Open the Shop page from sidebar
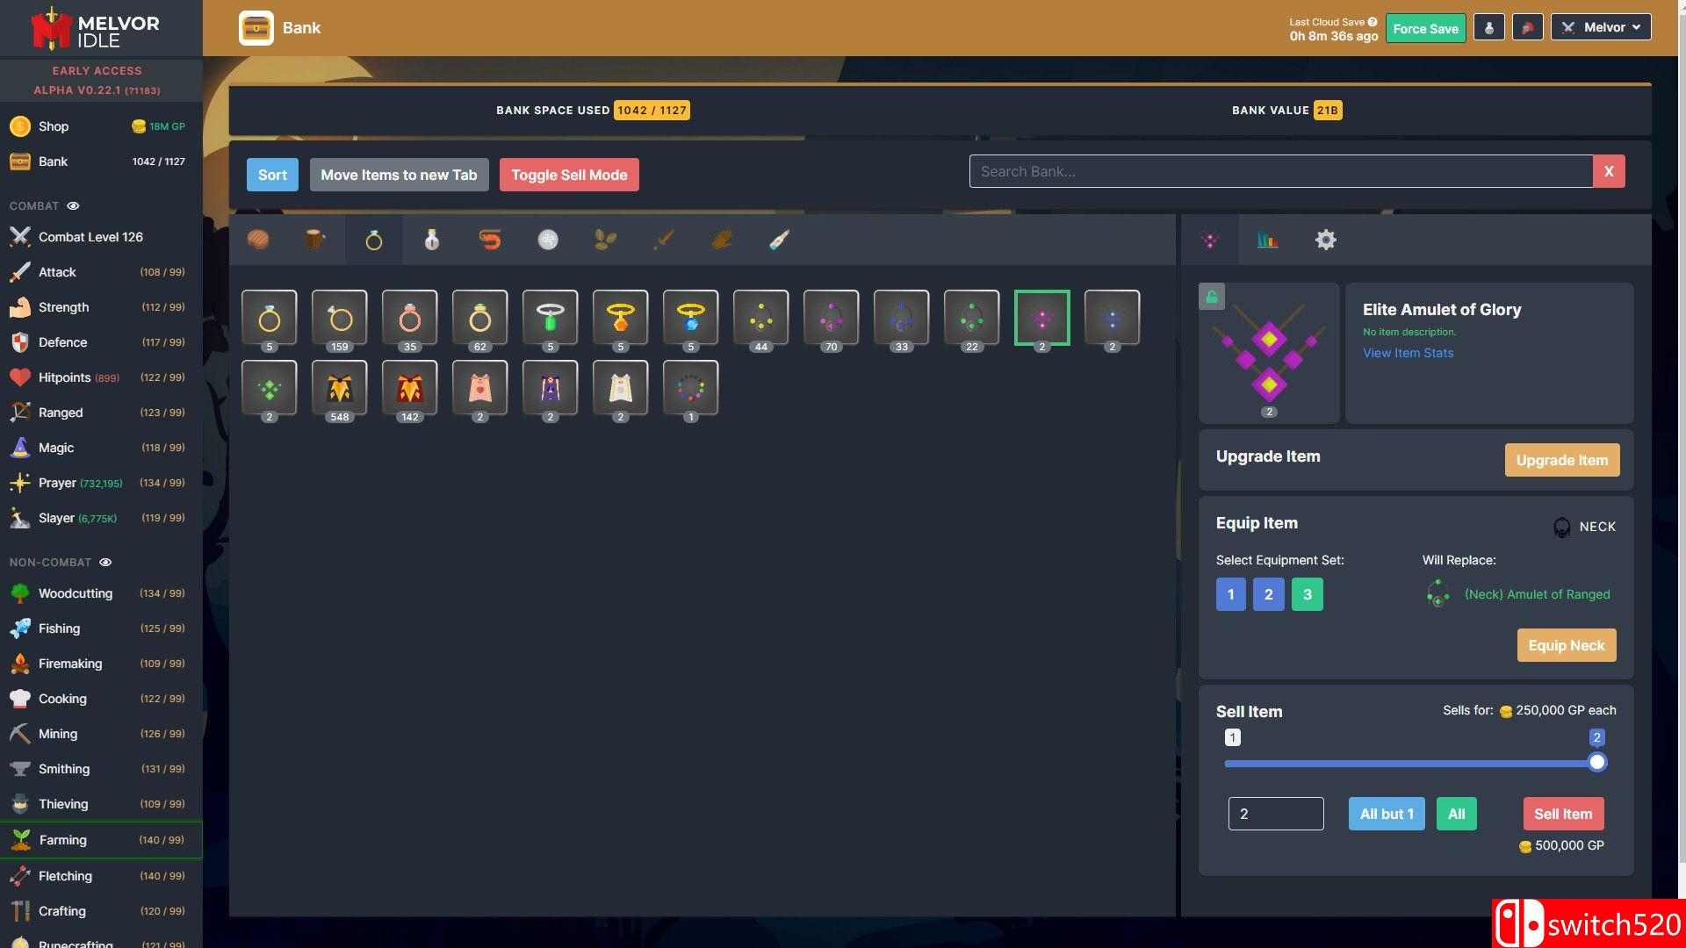The height and width of the screenshot is (948, 1686). pos(54,126)
